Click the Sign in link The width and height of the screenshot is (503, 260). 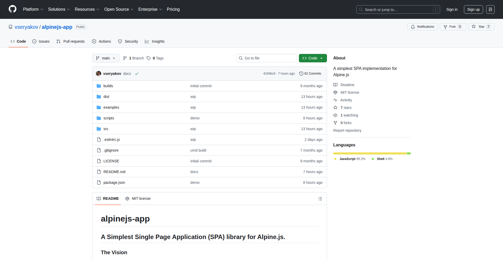(452, 9)
